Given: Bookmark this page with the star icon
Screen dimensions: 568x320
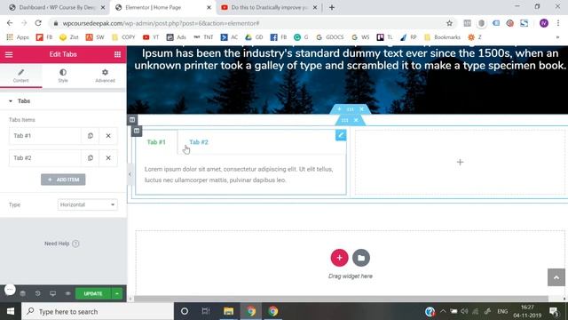Looking at the screenshot, I should coord(449,23).
